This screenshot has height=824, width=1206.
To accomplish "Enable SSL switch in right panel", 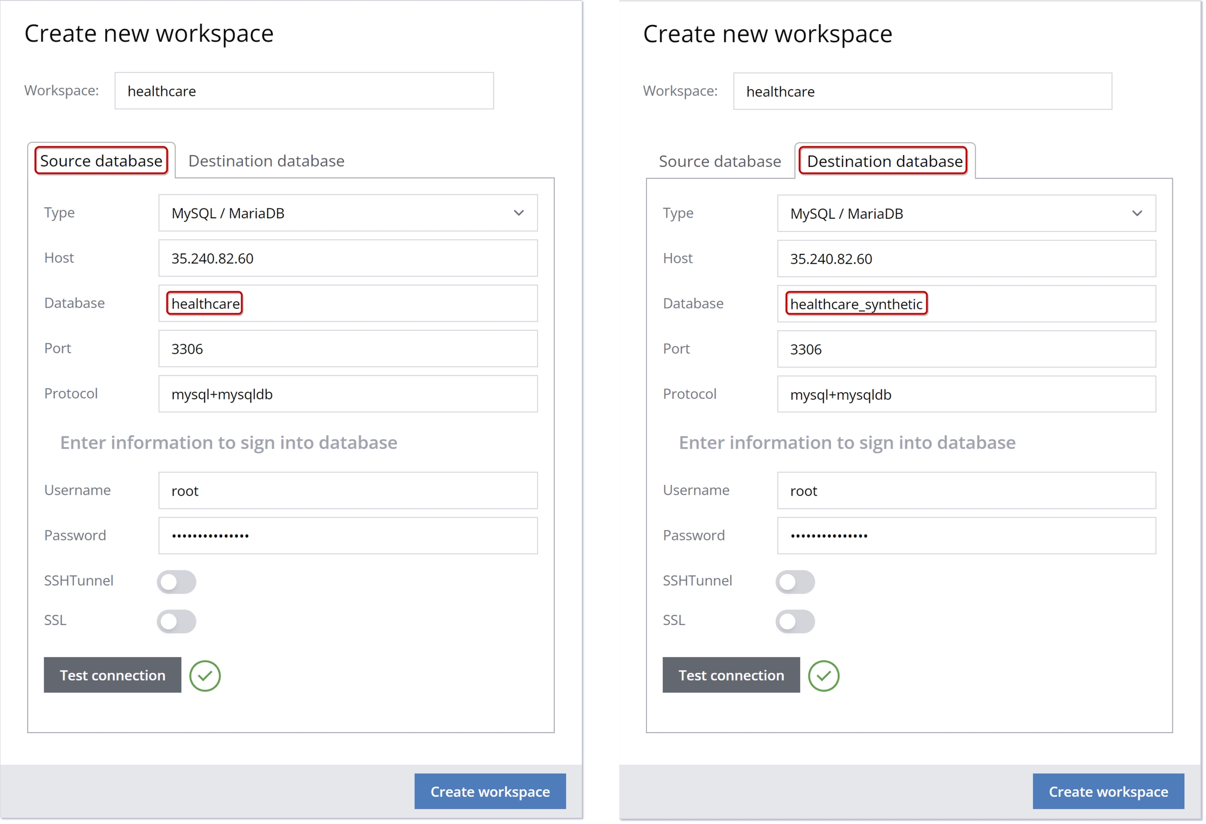I will coord(795,621).
